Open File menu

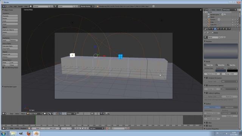pos(11,6)
